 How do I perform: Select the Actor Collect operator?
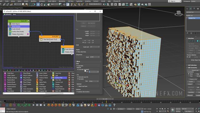(x=43, y=73)
